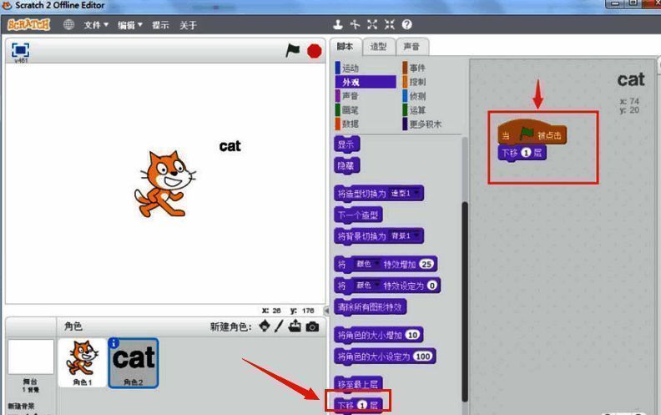The image size is (661, 415).
Task: Select the 运动 block category
Action: [350, 68]
